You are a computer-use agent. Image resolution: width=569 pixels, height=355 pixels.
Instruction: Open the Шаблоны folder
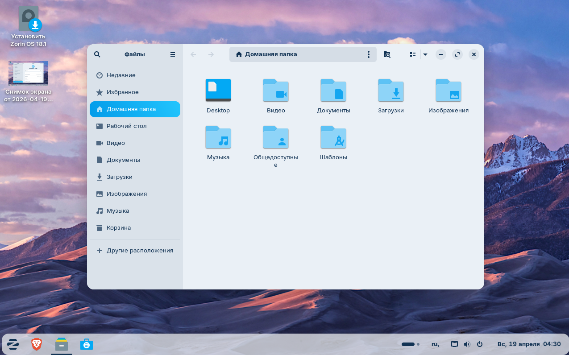point(333,137)
